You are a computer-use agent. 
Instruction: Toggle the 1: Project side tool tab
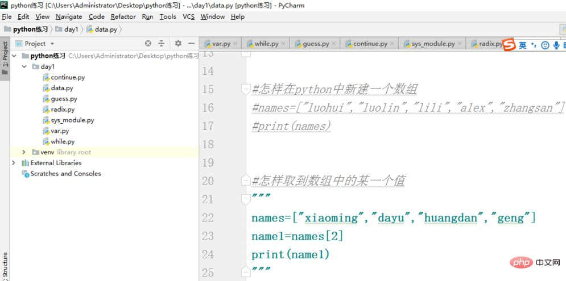5,58
